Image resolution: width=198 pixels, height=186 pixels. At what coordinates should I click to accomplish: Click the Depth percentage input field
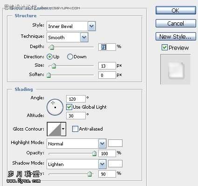click(107, 47)
